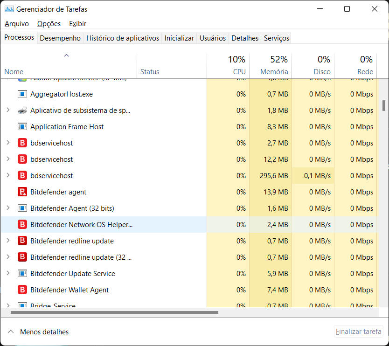Click the Bitdefender agent red icon

click(x=22, y=192)
